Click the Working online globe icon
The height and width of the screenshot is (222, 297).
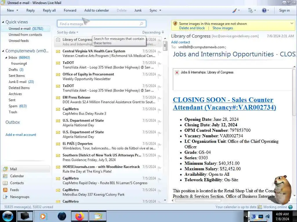(291, 207)
